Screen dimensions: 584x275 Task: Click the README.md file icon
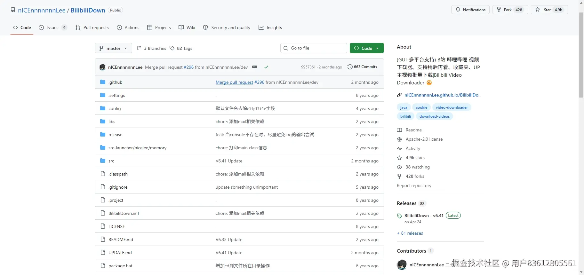103,240
